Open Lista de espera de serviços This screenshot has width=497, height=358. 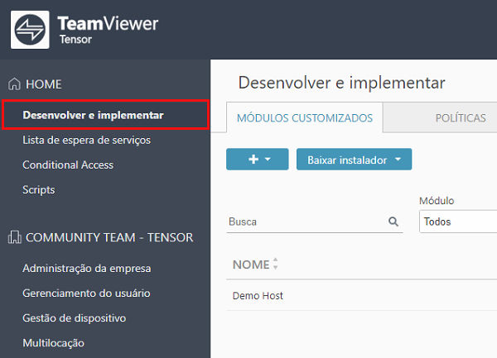86,140
